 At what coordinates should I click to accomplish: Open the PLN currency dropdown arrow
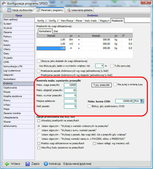tap(142, 101)
